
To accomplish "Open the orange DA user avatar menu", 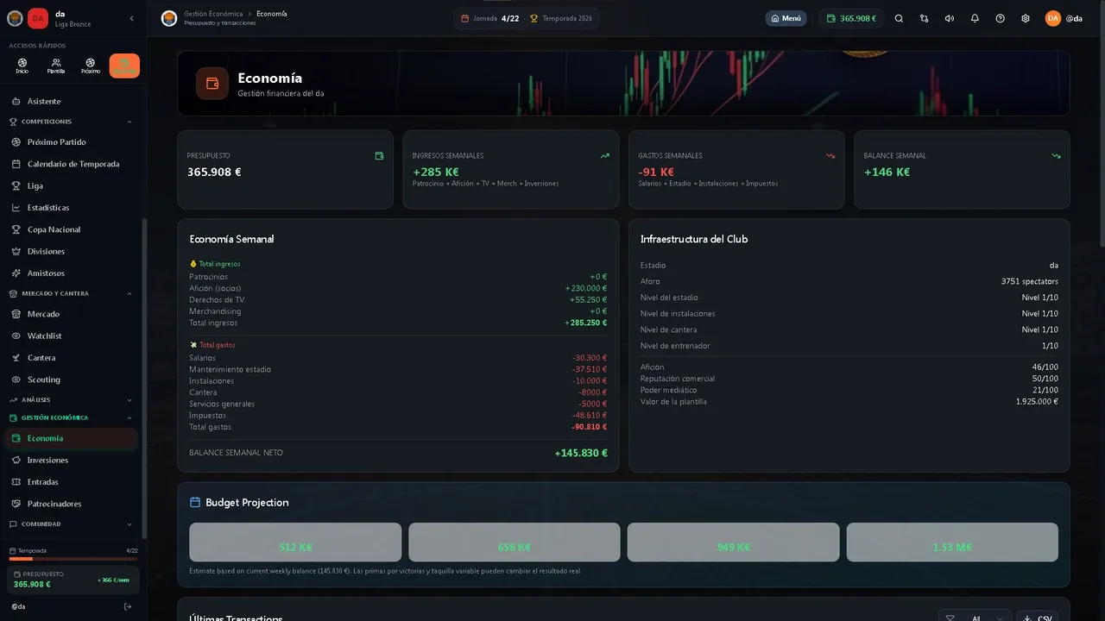I will point(1053,18).
